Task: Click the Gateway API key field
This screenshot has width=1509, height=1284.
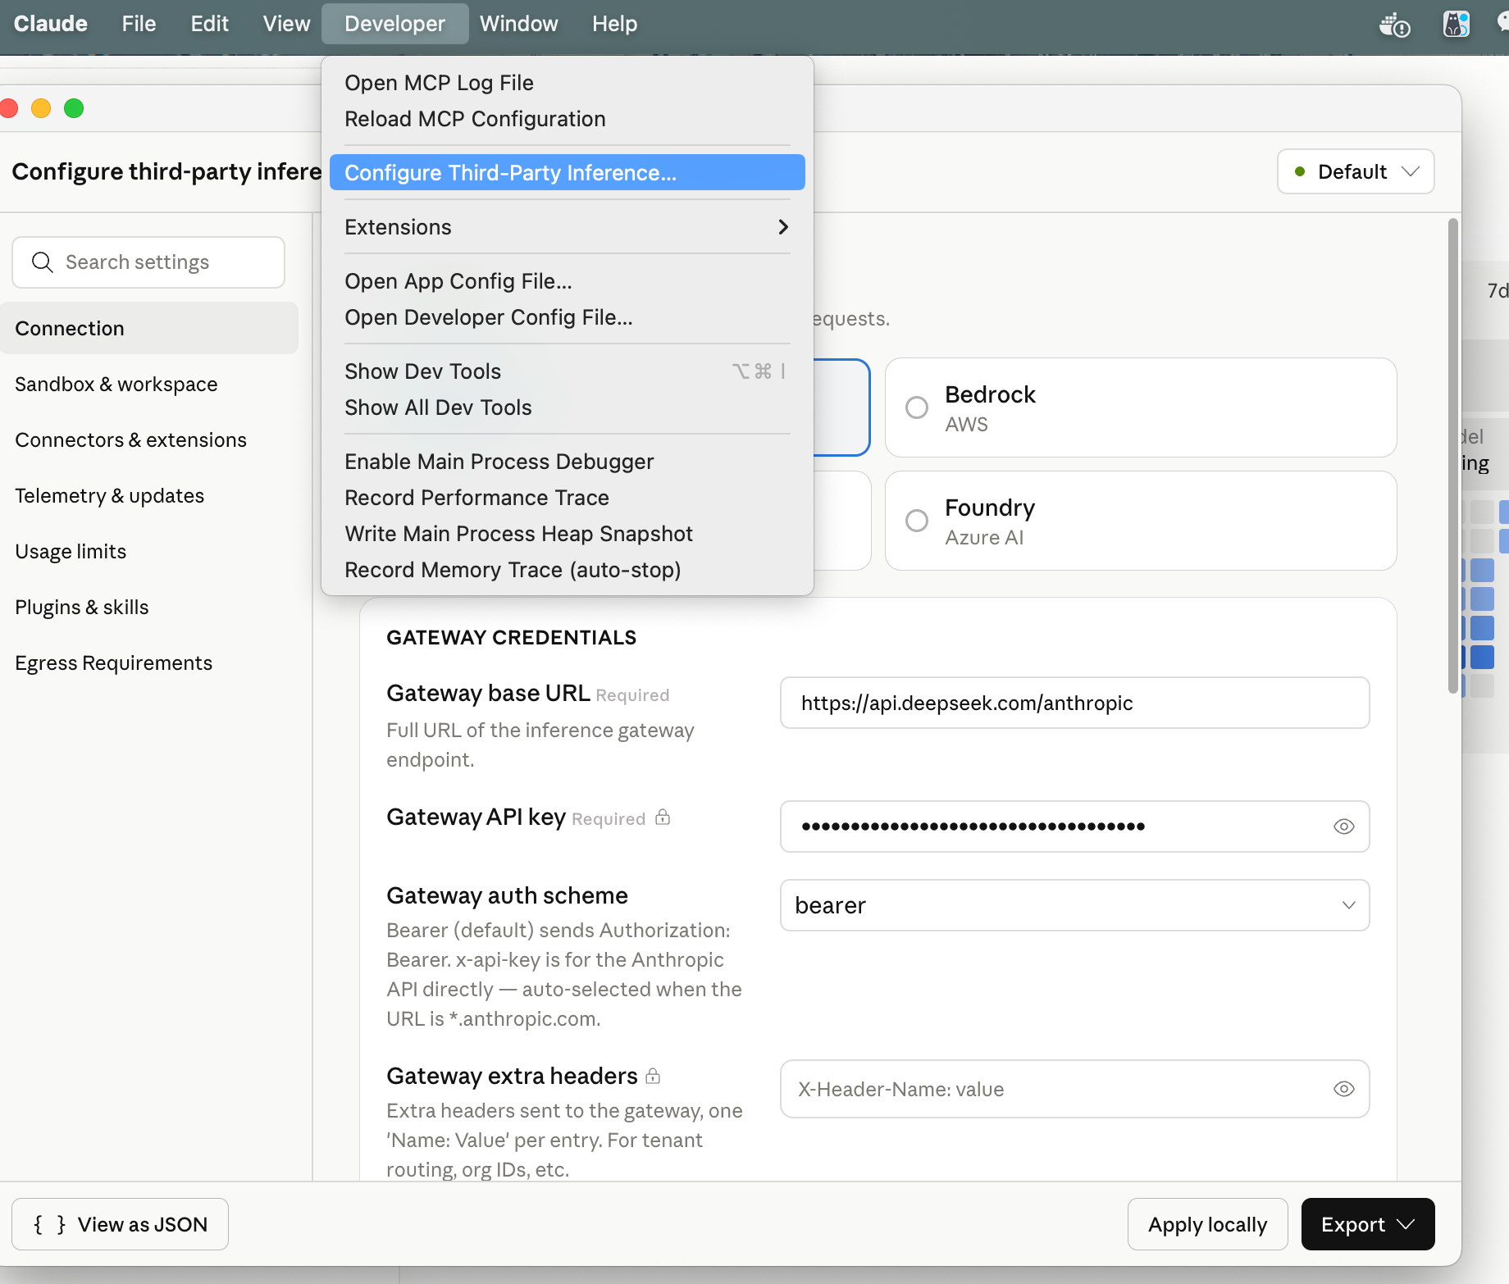Action: click(x=1074, y=826)
